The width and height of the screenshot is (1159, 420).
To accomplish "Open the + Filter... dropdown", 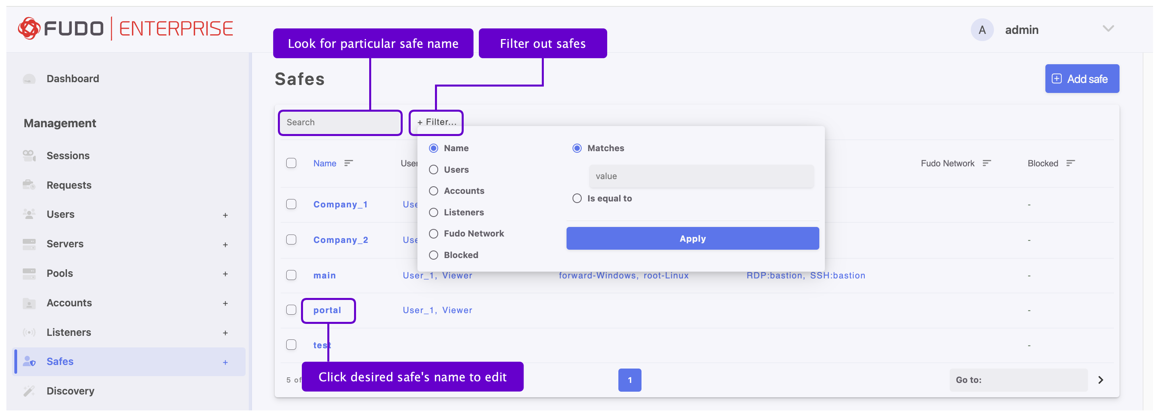I will click(x=437, y=122).
